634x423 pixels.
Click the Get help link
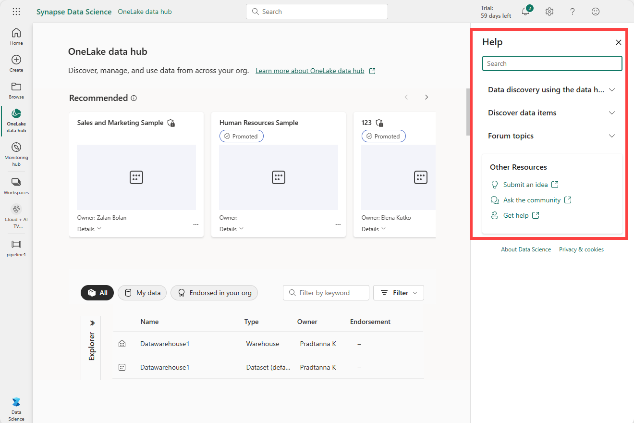pos(515,215)
